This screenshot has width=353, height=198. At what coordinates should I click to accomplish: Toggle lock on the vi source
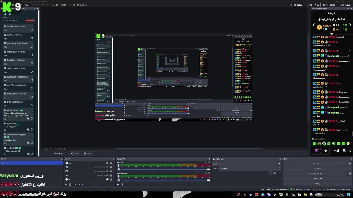pos(111,180)
